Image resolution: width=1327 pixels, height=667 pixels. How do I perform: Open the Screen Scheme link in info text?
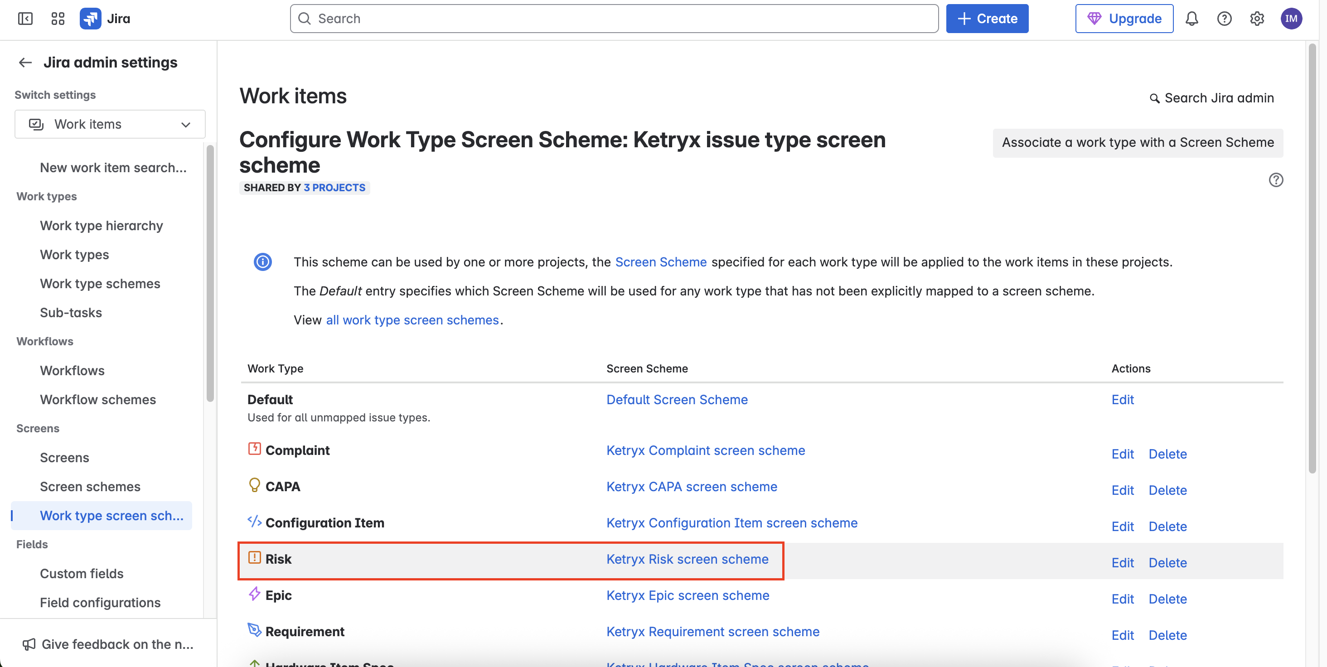[x=660, y=262]
